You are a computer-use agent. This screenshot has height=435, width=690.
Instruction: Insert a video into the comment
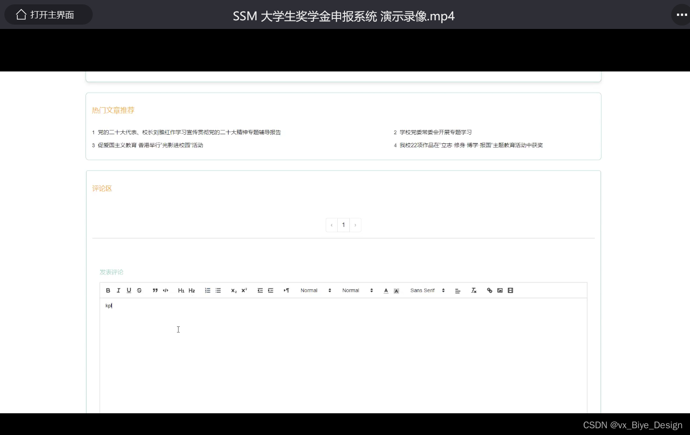click(x=511, y=291)
